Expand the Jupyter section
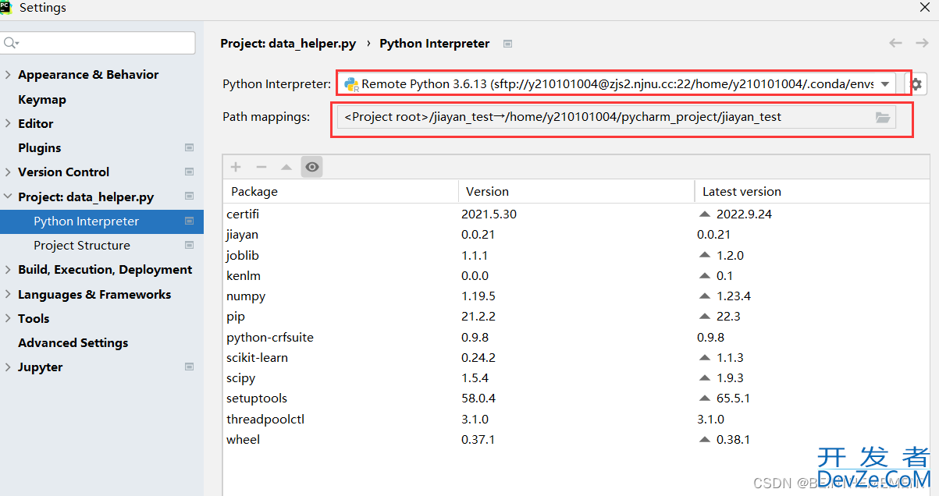Viewport: 939px width, 496px height. point(8,367)
